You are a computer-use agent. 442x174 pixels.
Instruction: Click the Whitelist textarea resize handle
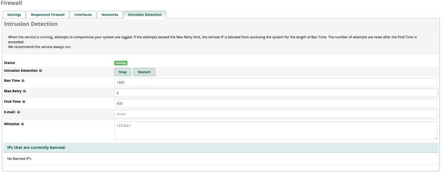pyautogui.click(x=436, y=138)
